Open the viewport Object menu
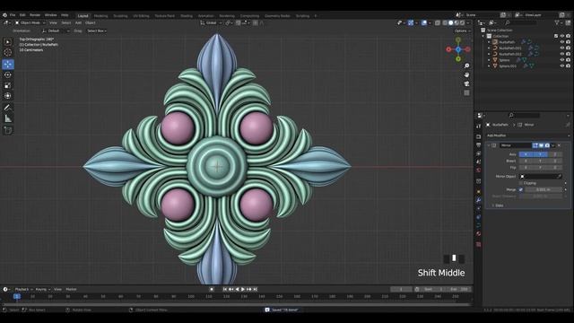The width and height of the screenshot is (574, 323). pos(91,22)
